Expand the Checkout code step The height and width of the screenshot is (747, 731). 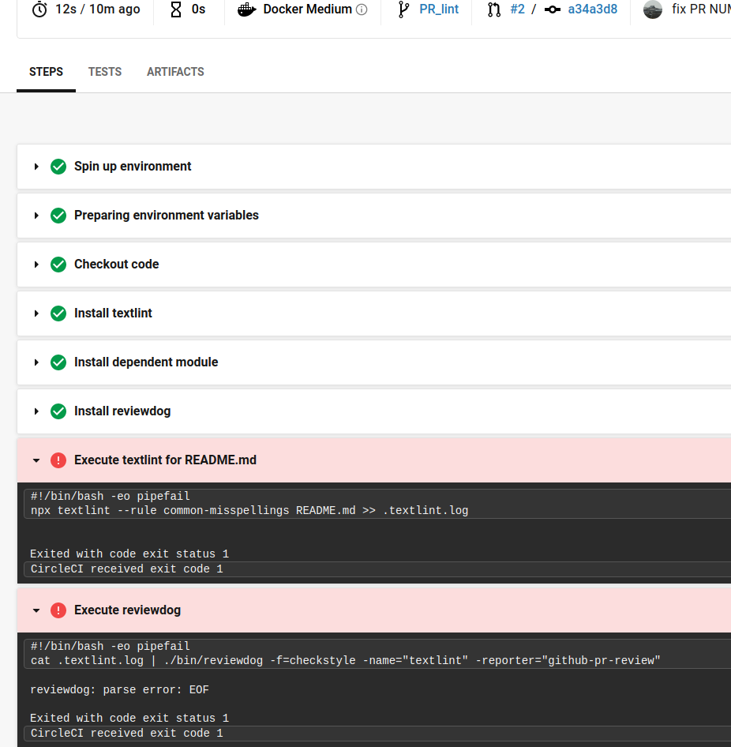pos(36,264)
